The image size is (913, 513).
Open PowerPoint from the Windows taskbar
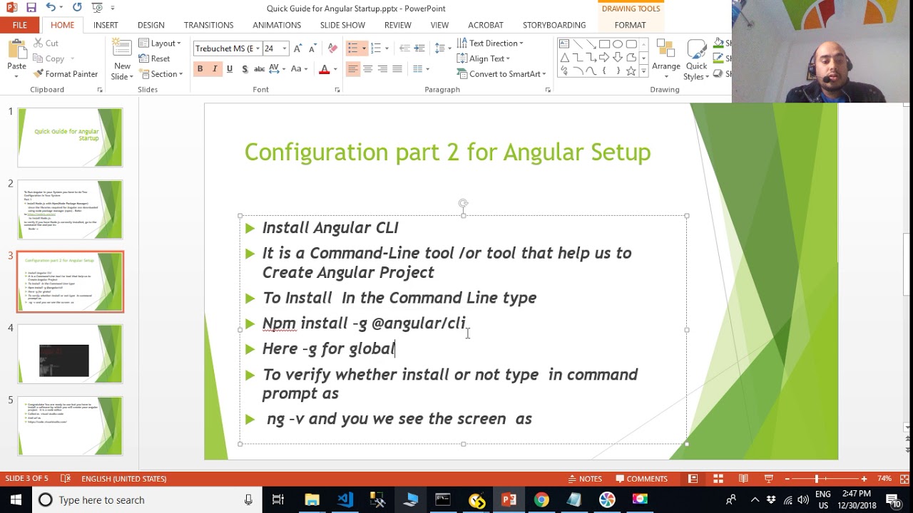(x=509, y=499)
